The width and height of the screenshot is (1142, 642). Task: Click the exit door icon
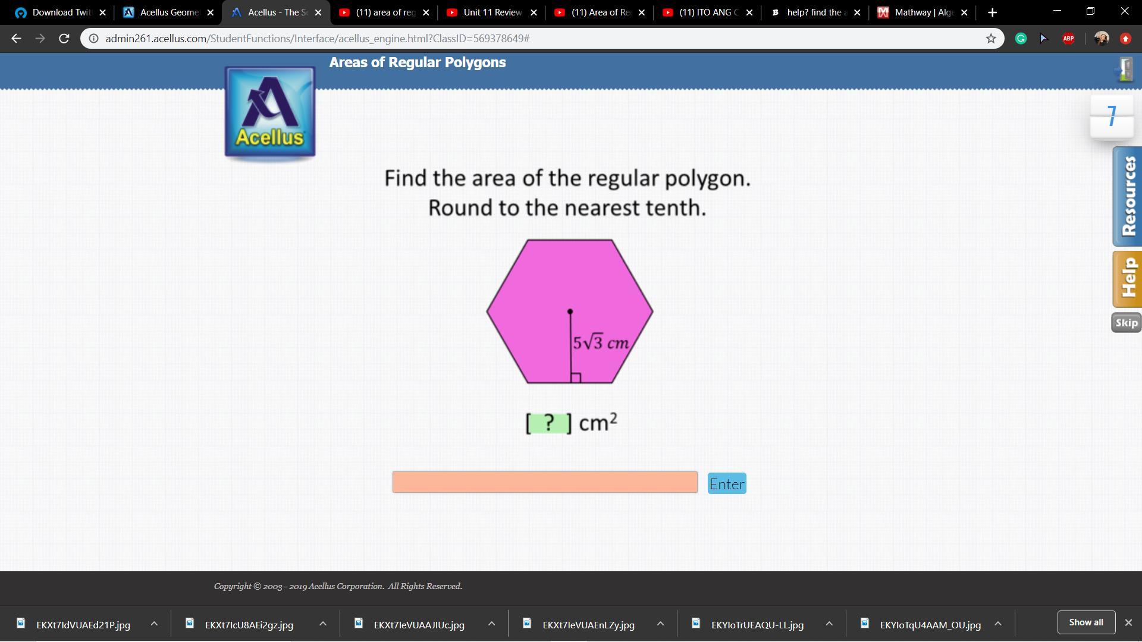click(x=1125, y=70)
